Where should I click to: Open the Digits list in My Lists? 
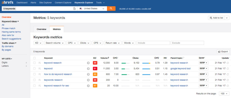[x=5, y=63]
